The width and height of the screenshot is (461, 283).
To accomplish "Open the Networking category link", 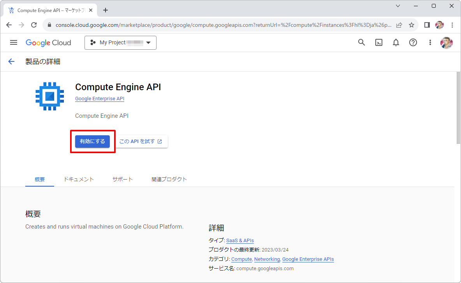I will (267, 259).
